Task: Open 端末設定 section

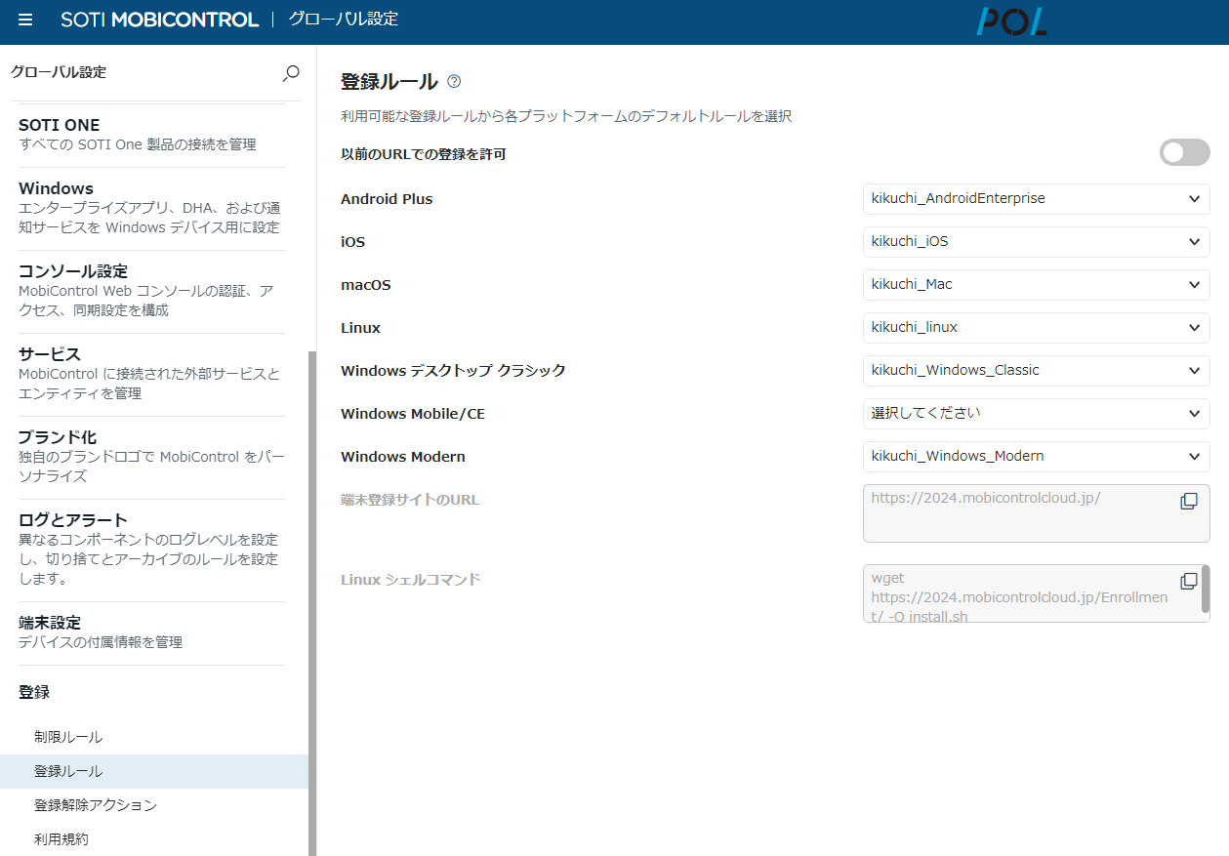Action: tap(151, 632)
